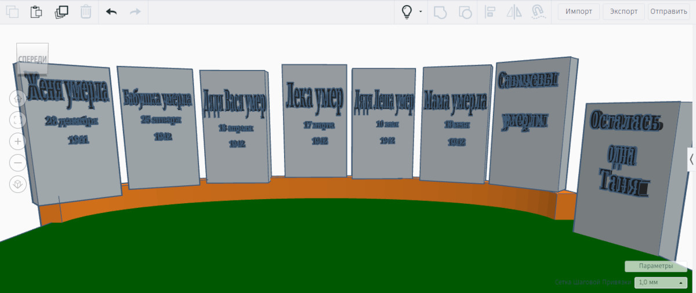Toggle perspective/orthographic view cube icon
This screenshot has height=293, width=696.
coord(17,184)
